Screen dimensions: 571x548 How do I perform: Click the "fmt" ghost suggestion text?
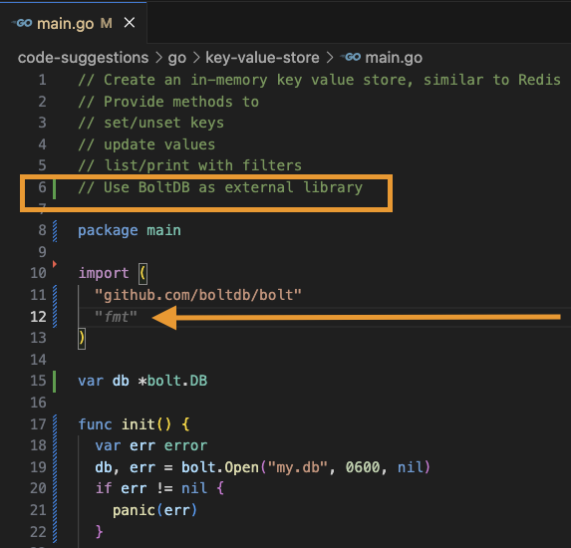pos(116,317)
